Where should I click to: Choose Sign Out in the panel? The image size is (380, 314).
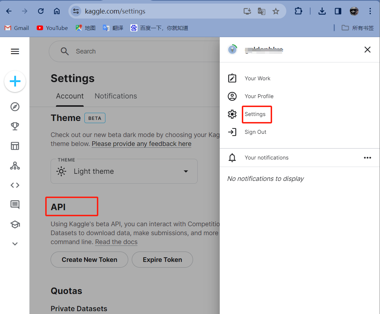click(x=255, y=132)
